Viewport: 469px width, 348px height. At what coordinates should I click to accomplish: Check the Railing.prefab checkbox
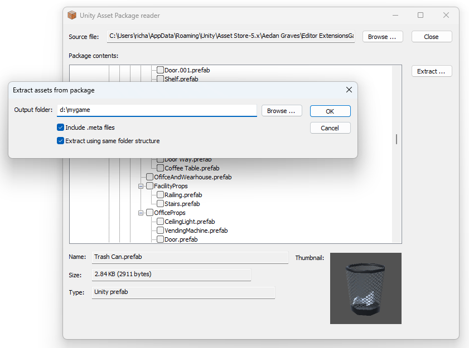point(160,195)
